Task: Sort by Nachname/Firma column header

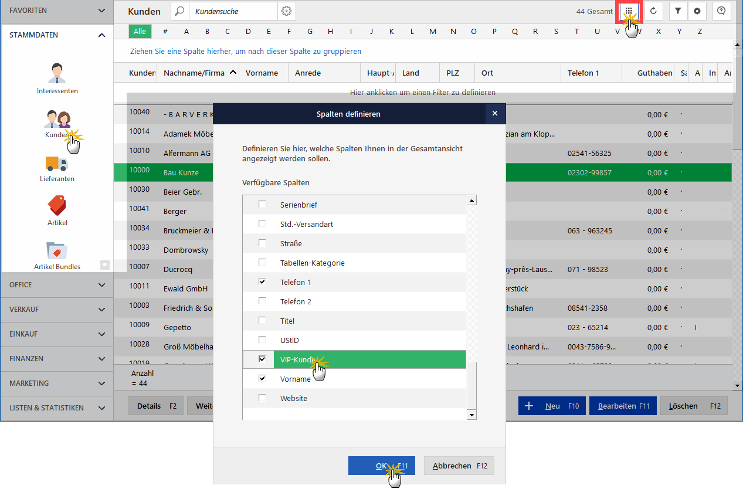Action: [198, 73]
